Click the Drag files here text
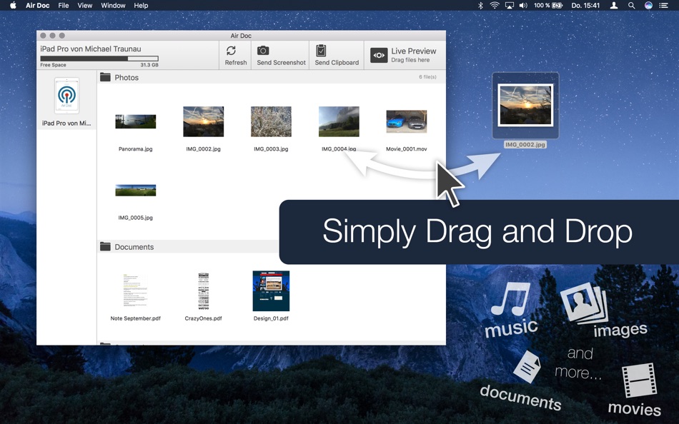Image resolution: width=679 pixels, height=424 pixels. tap(410, 60)
